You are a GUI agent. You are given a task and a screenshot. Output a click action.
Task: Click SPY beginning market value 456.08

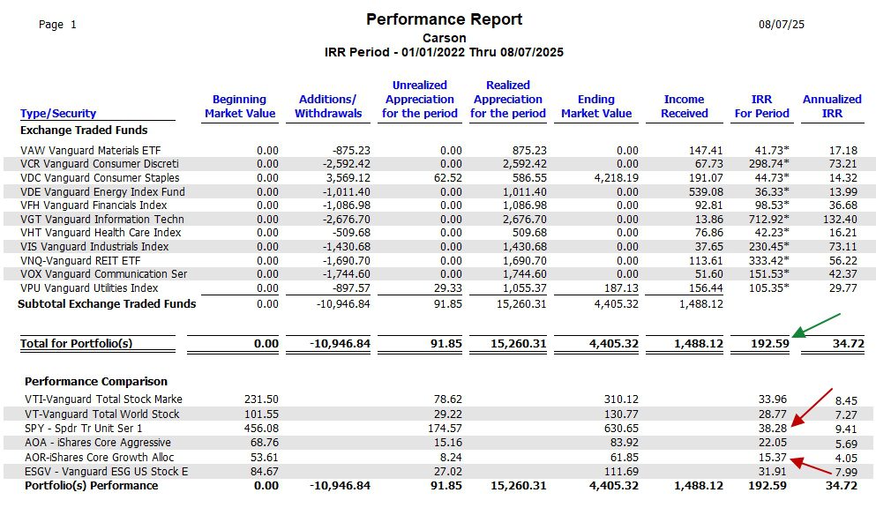click(x=261, y=429)
